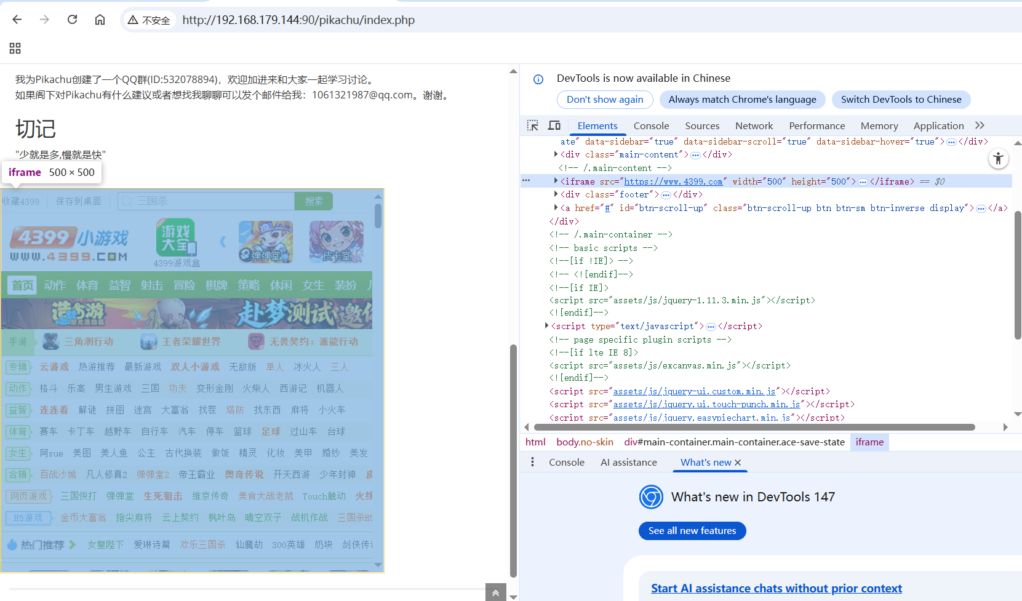1022x601 pixels.
Task: Reload the page with refresh icon
Action: [72, 20]
